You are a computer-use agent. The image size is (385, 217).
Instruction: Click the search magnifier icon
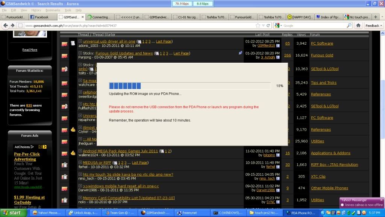click(x=349, y=26)
